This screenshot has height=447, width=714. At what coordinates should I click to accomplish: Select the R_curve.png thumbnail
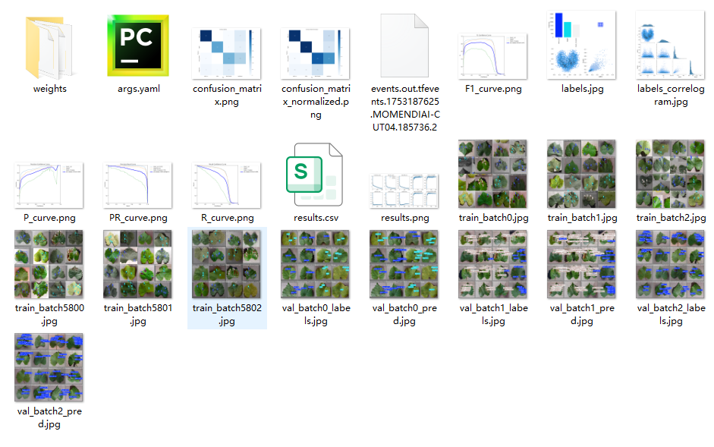click(x=226, y=185)
